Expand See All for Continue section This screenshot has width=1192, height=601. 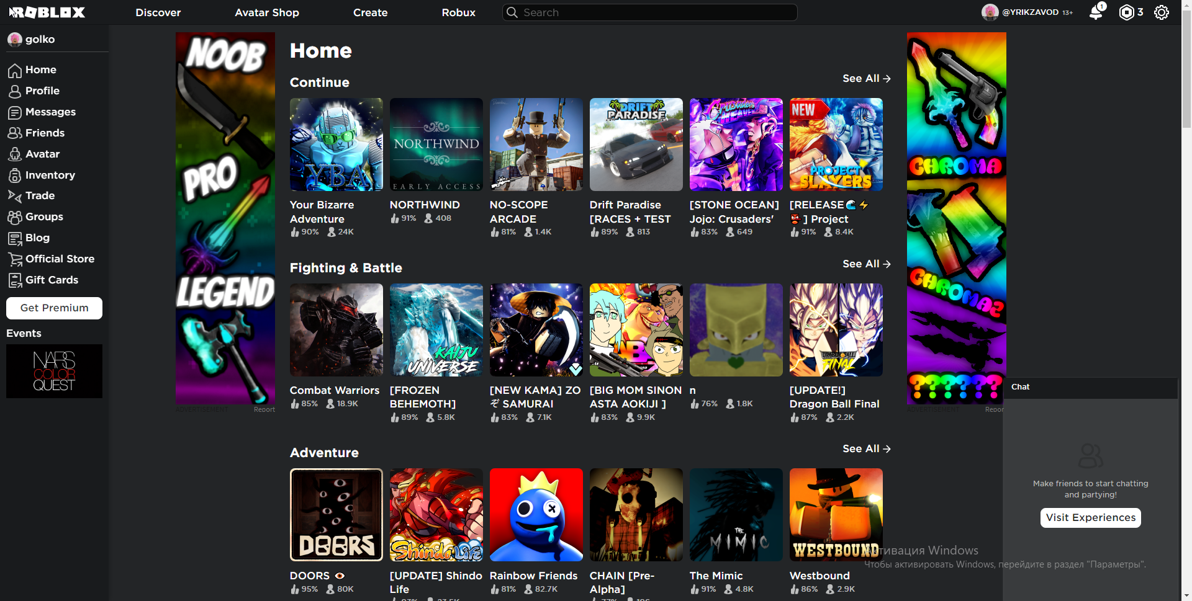tap(866, 79)
